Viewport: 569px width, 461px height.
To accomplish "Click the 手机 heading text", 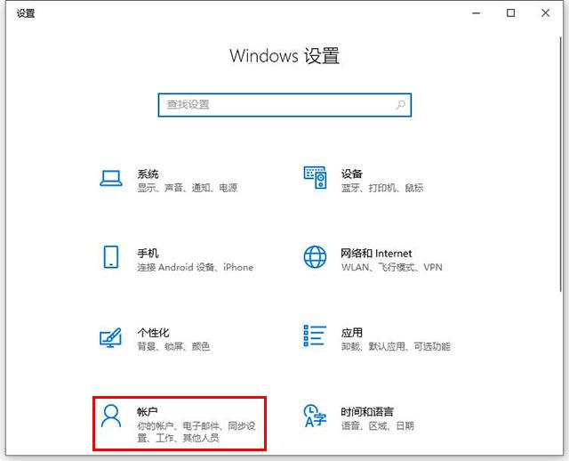I will click(148, 254).
